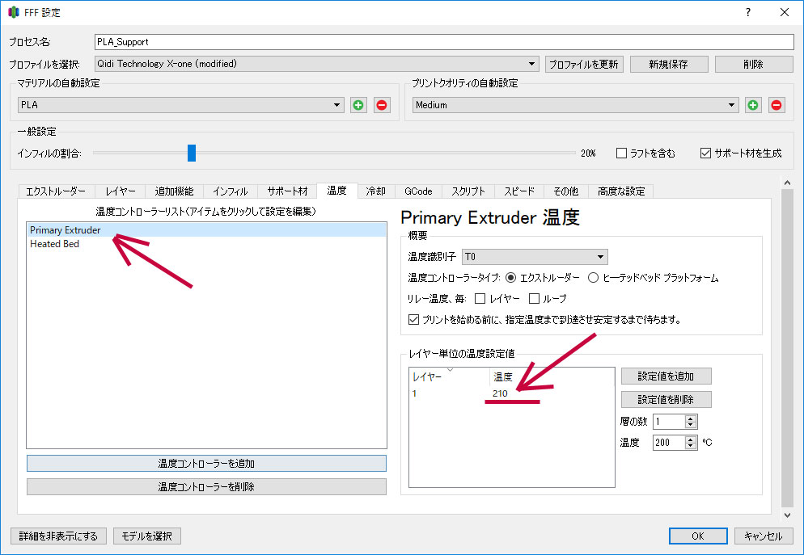Click green plus icon beside PLA material
The width and height of the screenshot is (804, 555).
click(x=358, y=105)
